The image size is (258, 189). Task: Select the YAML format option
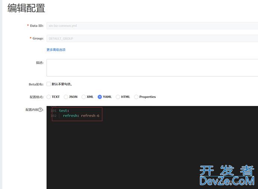[x=100, y=97]
